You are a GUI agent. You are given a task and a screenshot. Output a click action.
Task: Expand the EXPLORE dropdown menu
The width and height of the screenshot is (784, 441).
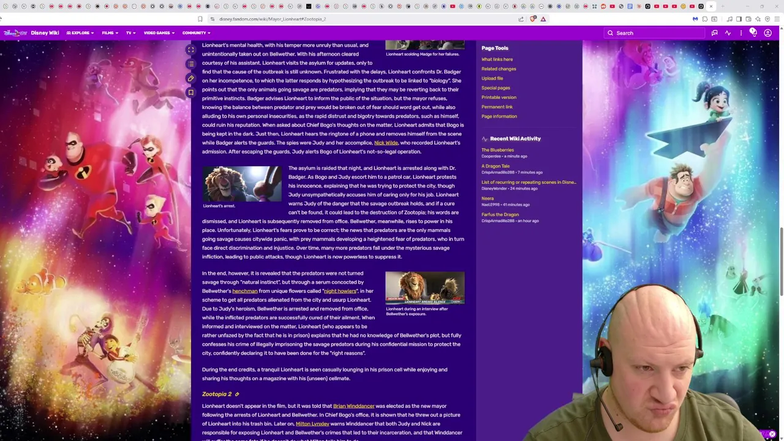click(80, 33)
